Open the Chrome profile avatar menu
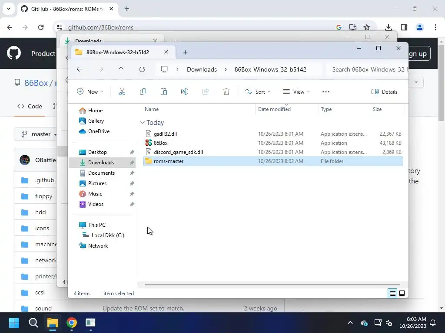Viewport: 445px width, 333px height. pyautogui.click(x=420, y=27)
